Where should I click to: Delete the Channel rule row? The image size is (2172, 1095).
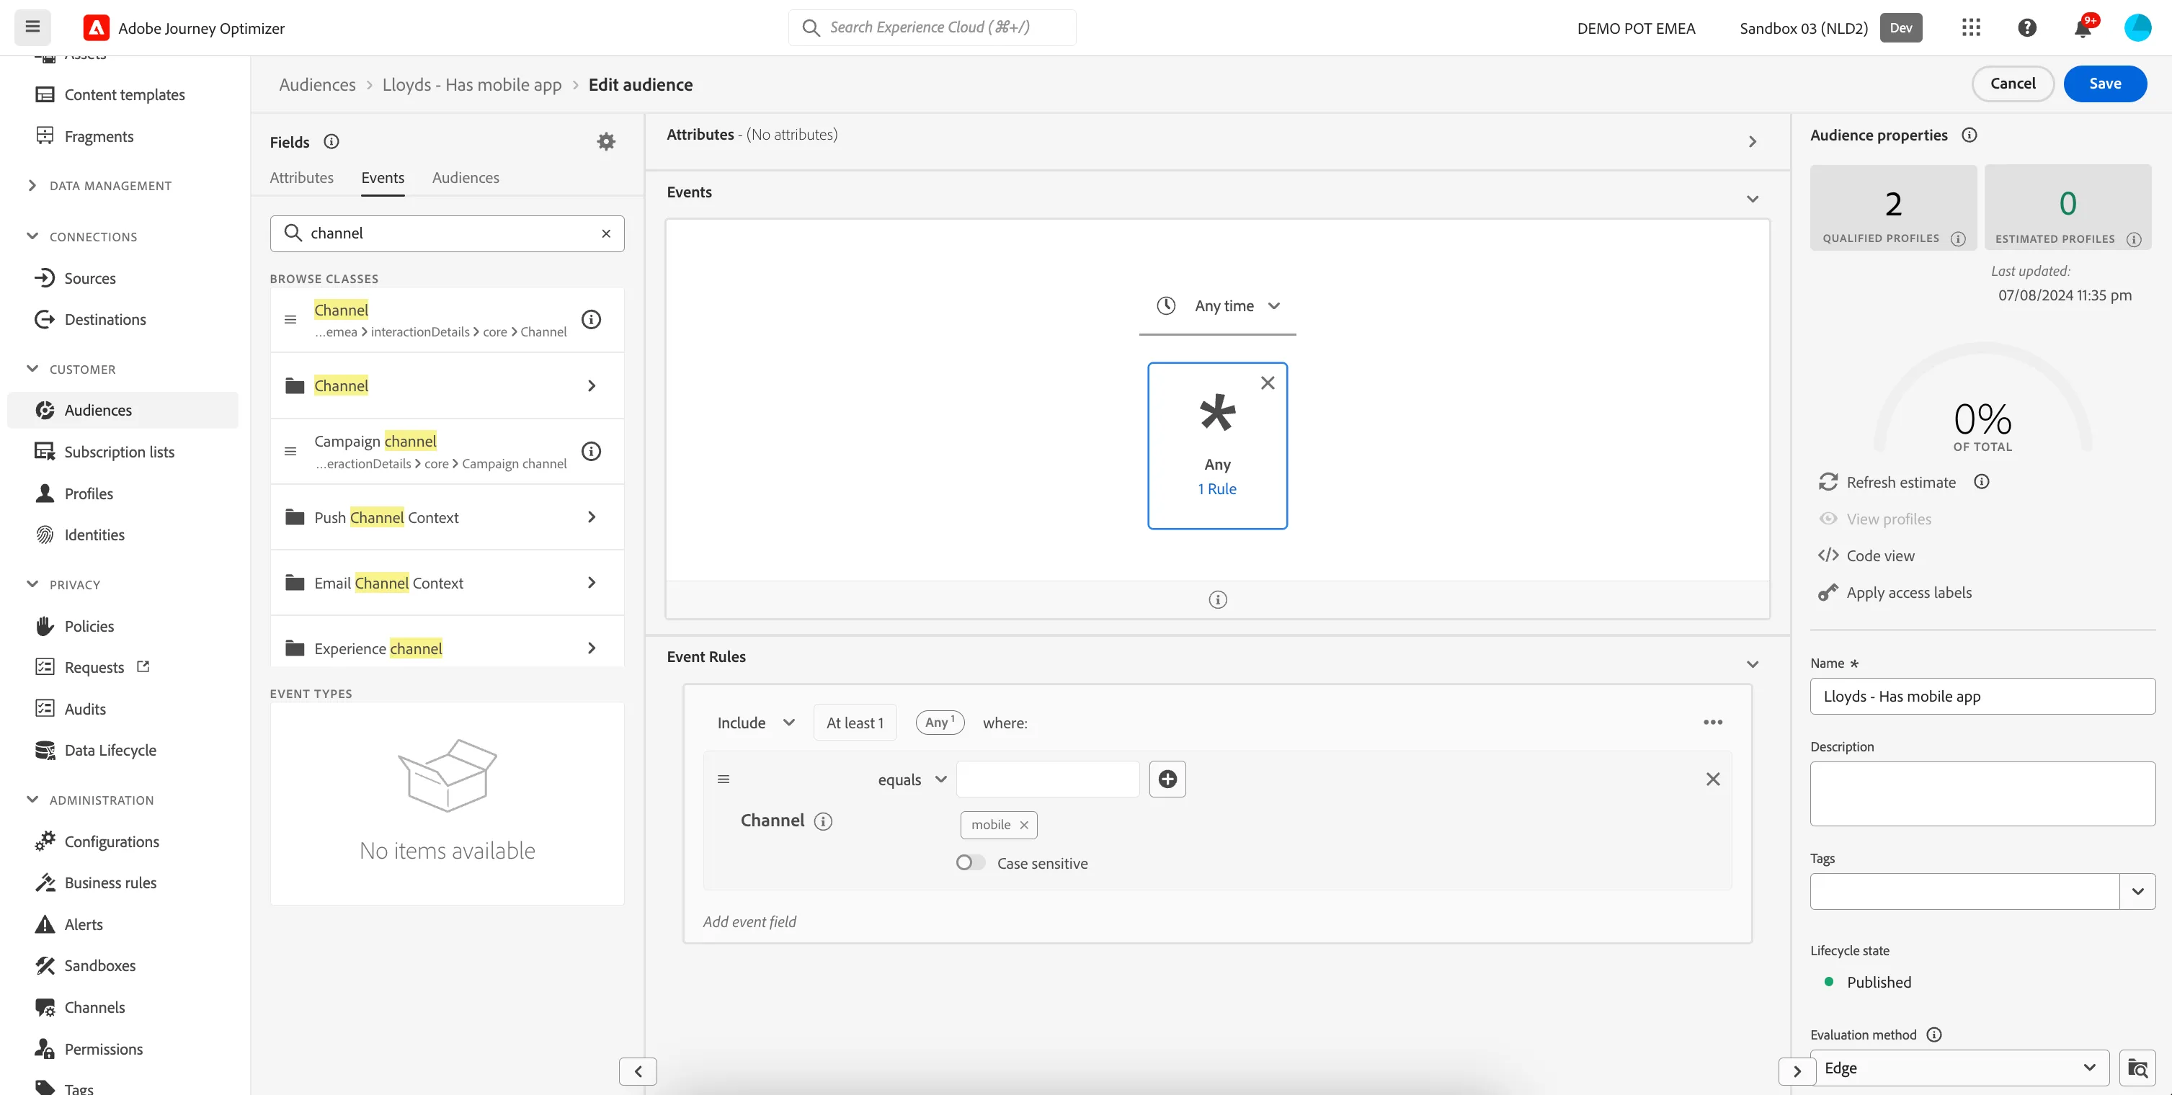tap(1712, 779)
